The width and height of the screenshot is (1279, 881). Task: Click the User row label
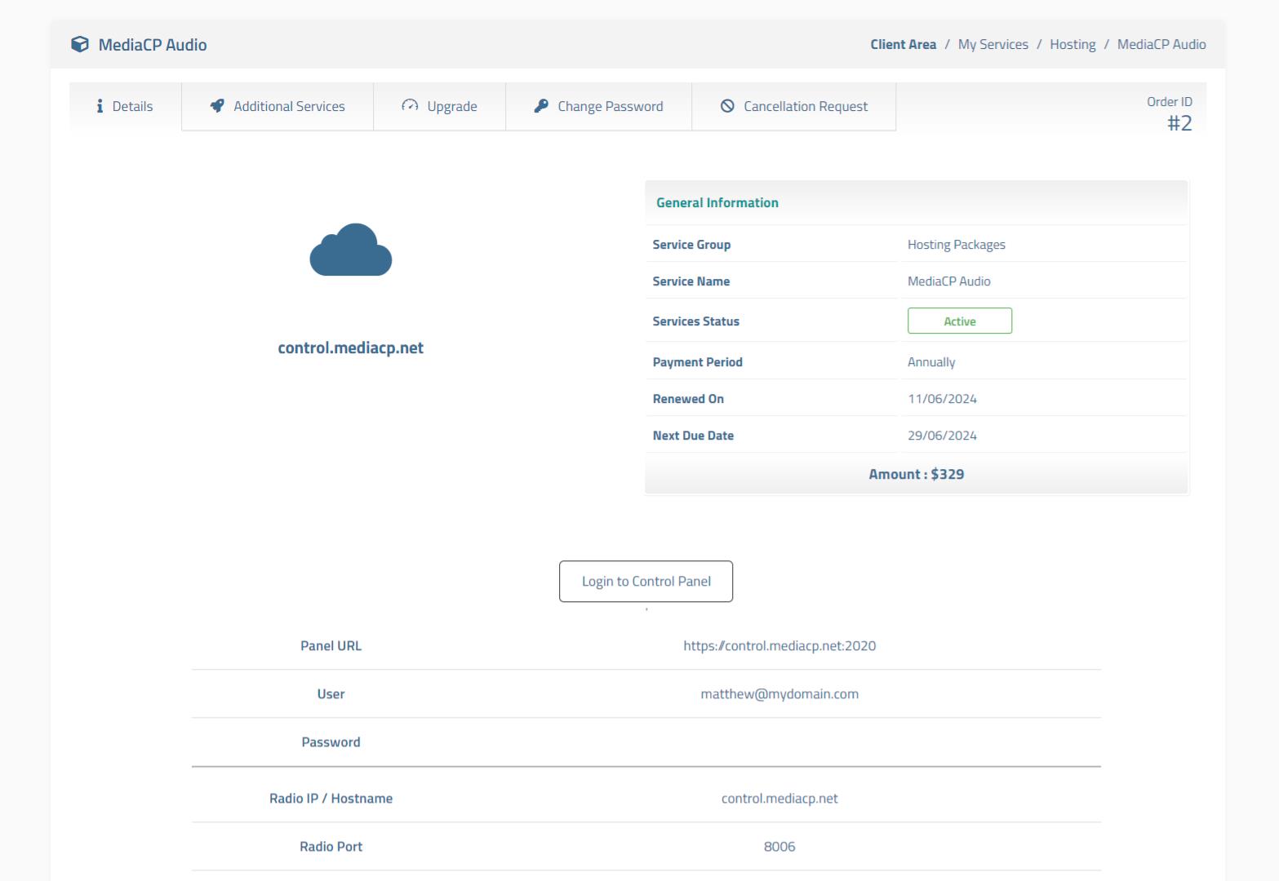click(331, 693)
